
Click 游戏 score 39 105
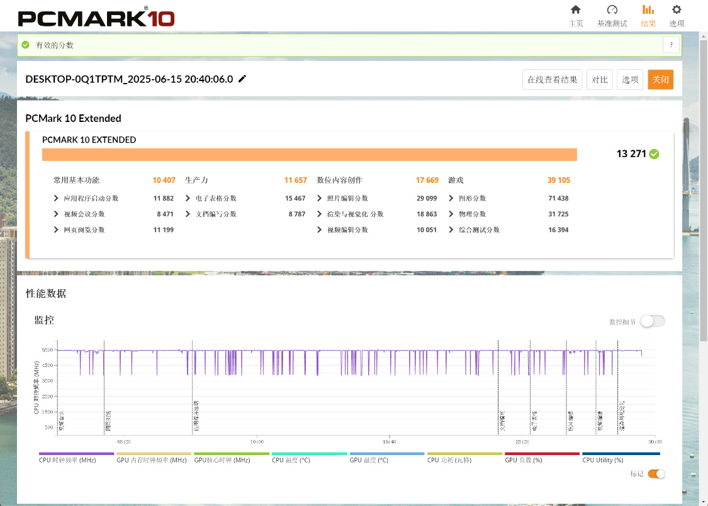(x=559, y=180)
